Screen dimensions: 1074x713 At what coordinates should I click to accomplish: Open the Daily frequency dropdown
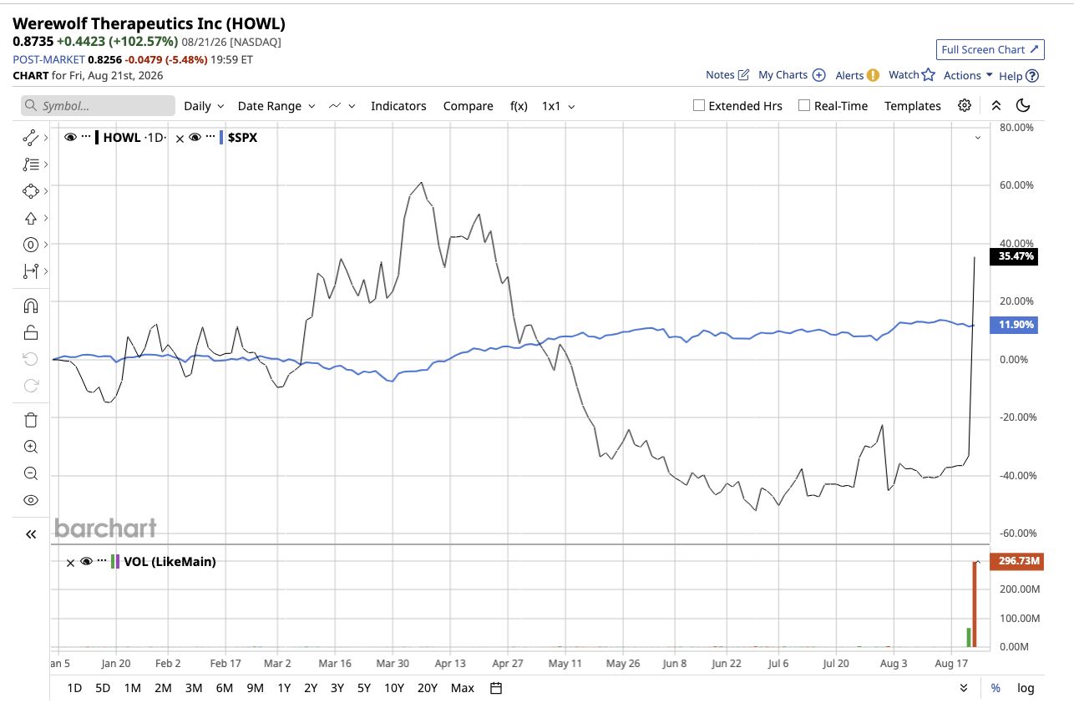click(x=205, y=106)
